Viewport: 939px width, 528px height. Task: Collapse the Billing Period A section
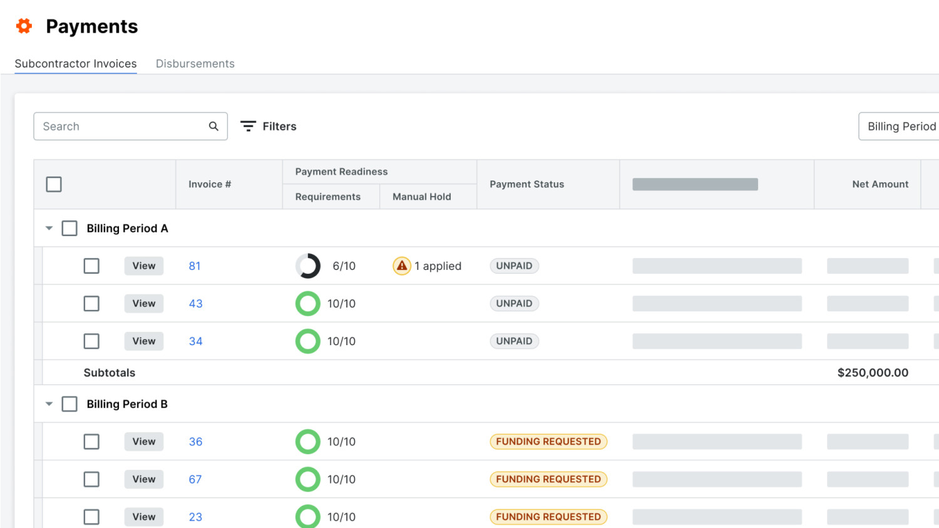(49, 228)
